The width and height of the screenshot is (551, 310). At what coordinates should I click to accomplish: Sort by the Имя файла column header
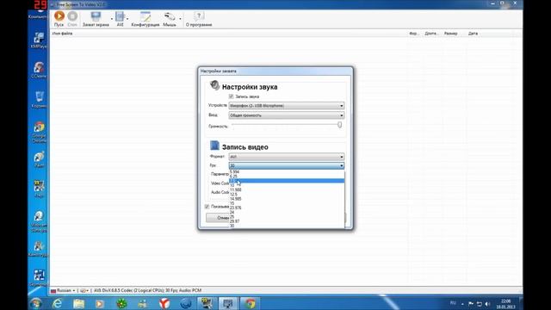tap(63, 34)
